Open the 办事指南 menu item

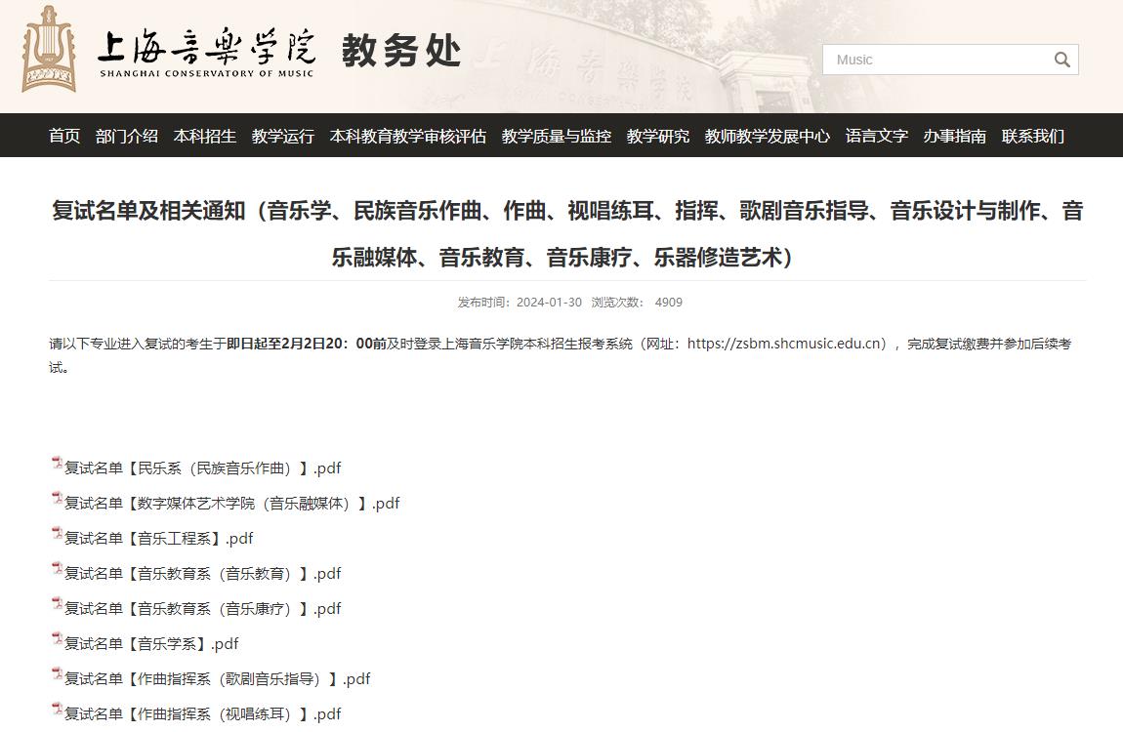[x=954, y=136]
